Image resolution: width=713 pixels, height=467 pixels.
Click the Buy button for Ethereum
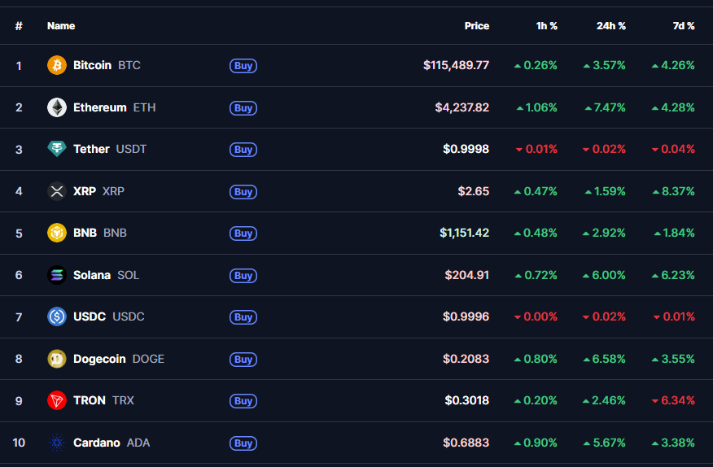click(243, 108)
